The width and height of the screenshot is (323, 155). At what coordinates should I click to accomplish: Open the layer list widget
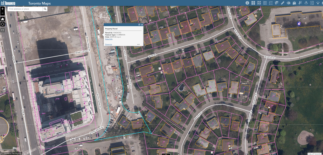265,3
